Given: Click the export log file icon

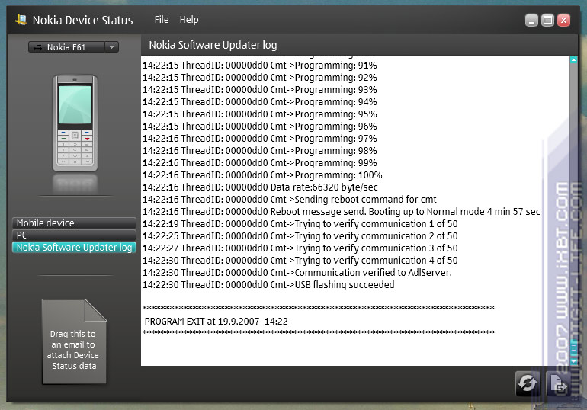Looking at the screenshot, I should click(558, 383).
